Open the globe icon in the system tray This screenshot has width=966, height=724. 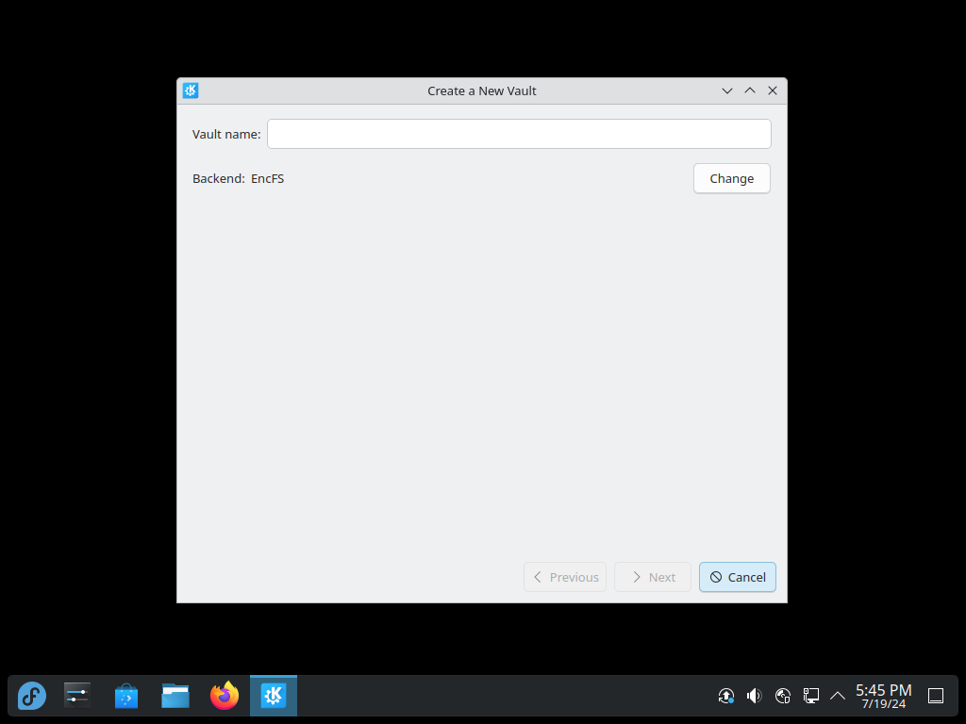coord(782,696)
